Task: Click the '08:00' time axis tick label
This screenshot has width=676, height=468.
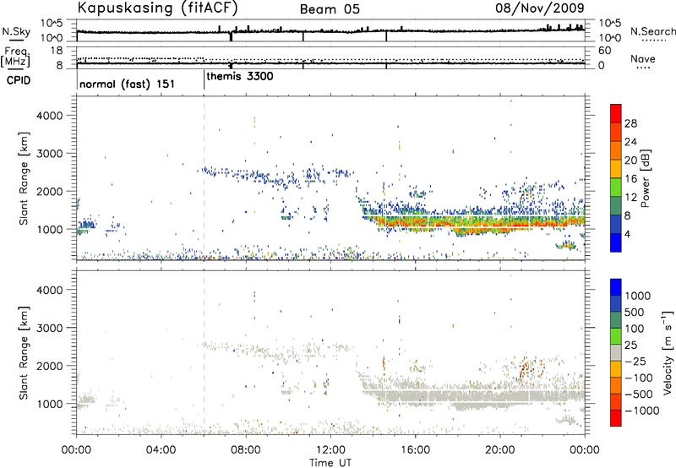Action: 246,450
